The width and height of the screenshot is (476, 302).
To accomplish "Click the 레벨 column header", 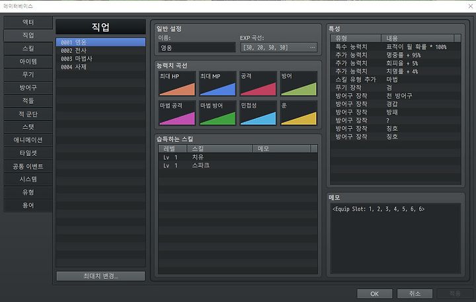I will tap(173, 149).
